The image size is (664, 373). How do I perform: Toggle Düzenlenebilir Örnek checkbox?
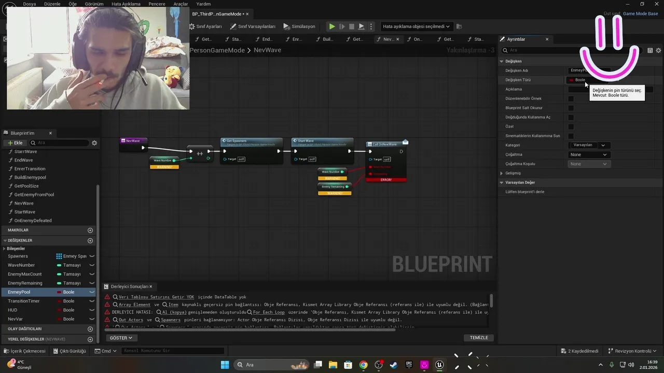[x=571, y=99]
